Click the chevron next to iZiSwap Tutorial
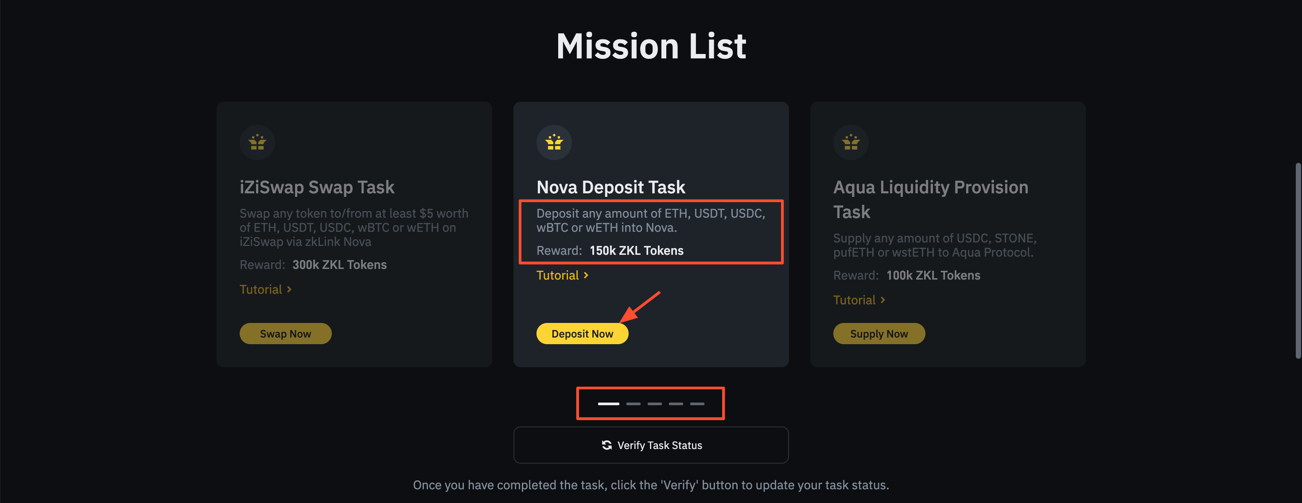This screenshot has height=503, width=1302. (x=289, y=290)
